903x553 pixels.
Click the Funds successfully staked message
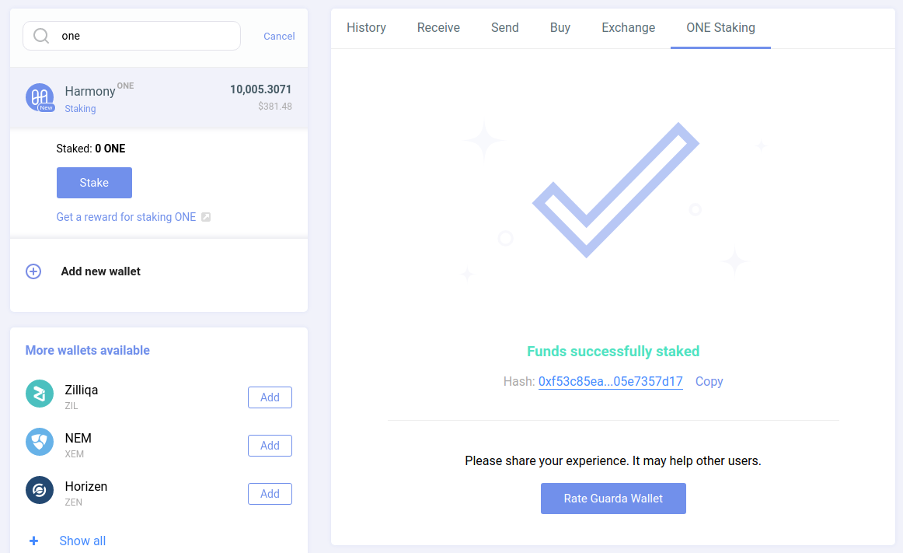(613, 352)
